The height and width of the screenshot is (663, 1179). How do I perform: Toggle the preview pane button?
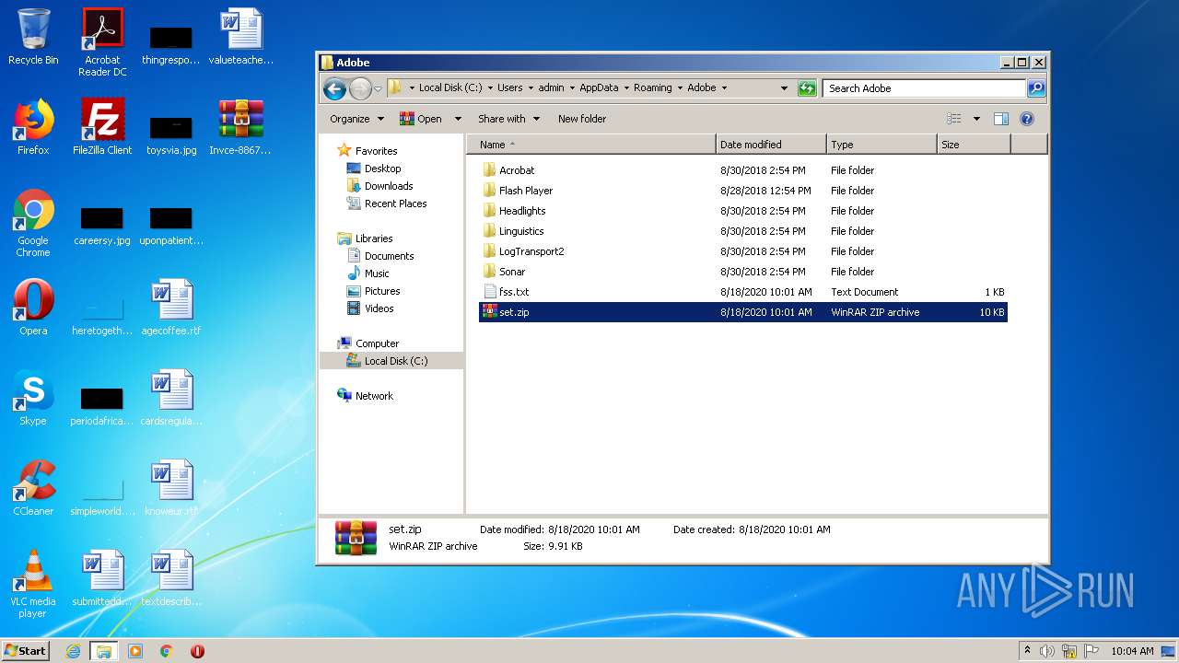[x=1001, y=119]
